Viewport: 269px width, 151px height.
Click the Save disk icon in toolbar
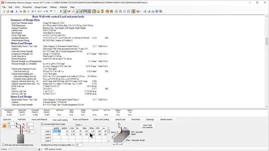coord(12,11)
